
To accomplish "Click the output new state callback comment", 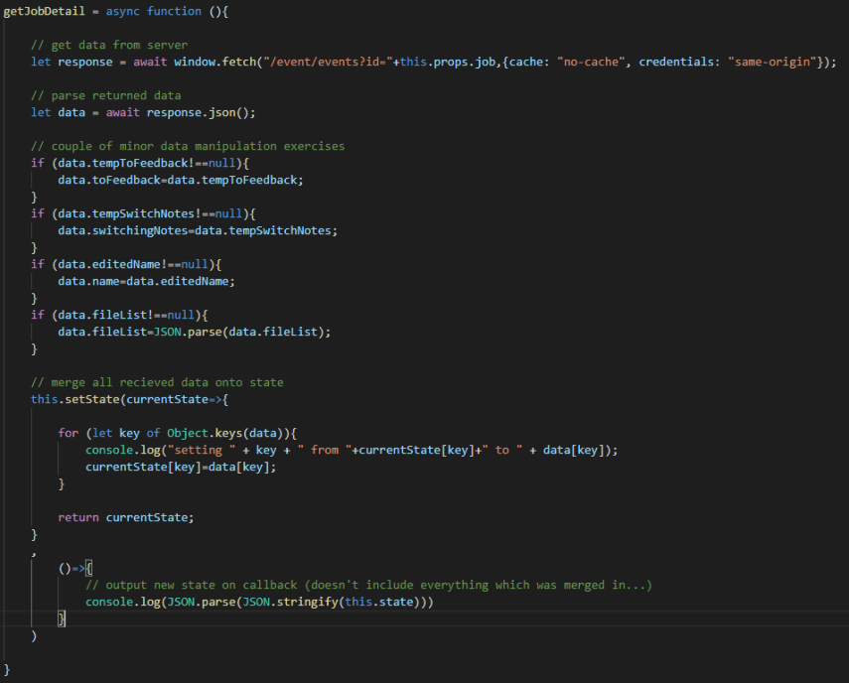I will (368, 585).
